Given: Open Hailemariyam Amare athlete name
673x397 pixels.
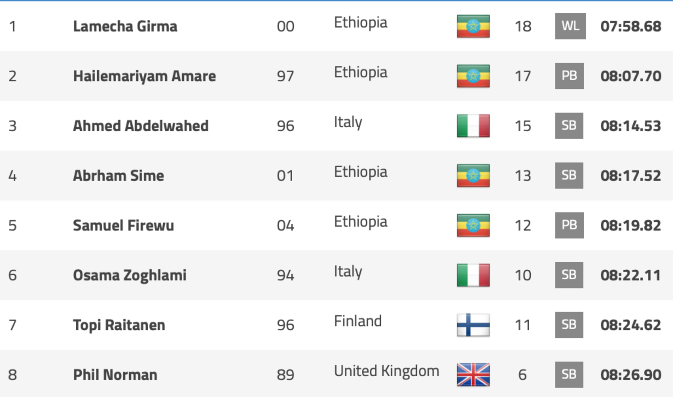Looking at the screenshot, I should (144, 76).
